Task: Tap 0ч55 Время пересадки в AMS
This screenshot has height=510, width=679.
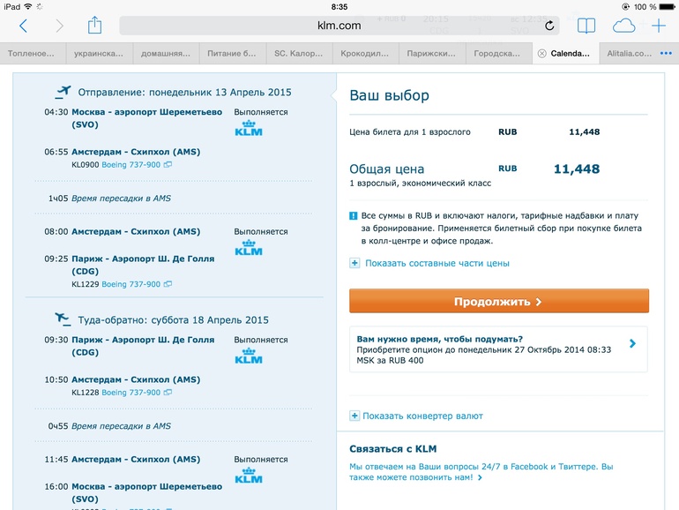Action: [x=109, y=426]
